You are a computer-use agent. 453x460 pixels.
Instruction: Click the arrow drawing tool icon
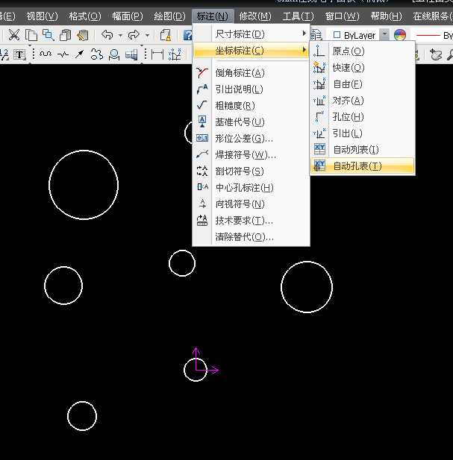[79, 54]
